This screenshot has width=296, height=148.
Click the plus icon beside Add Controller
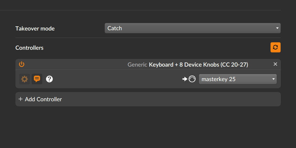[20, 99]
